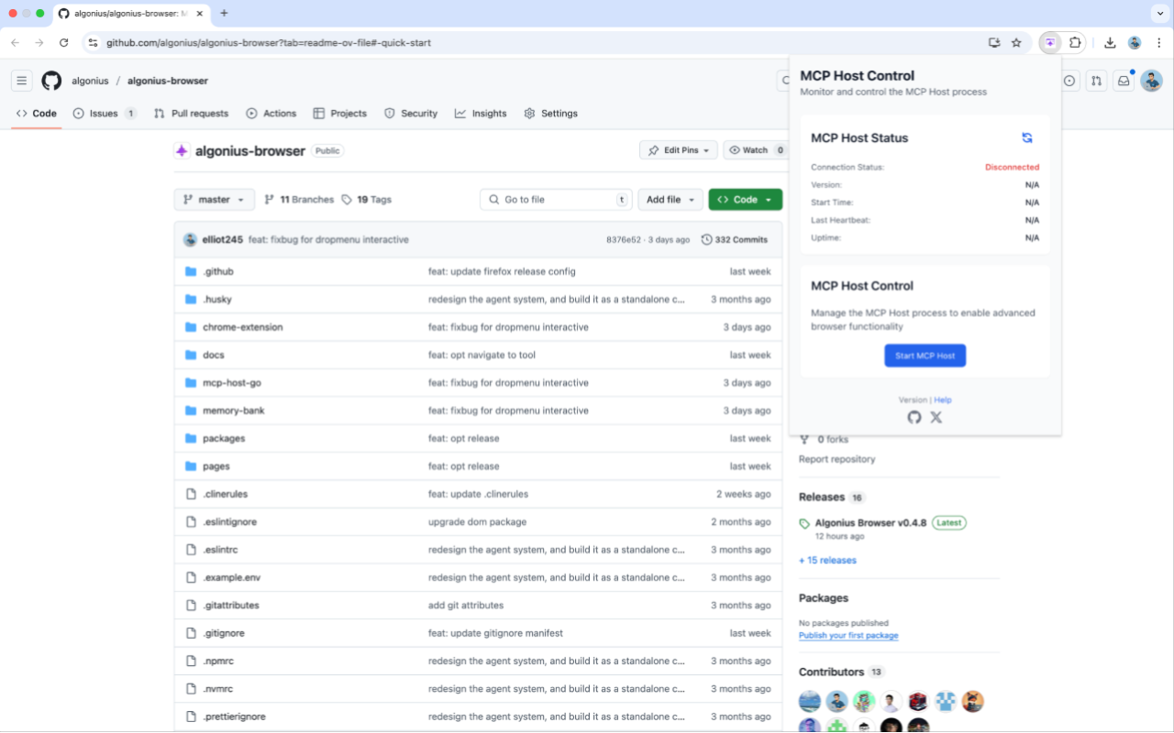Open the Chrome three-dot menu

tap(1158, 42)
